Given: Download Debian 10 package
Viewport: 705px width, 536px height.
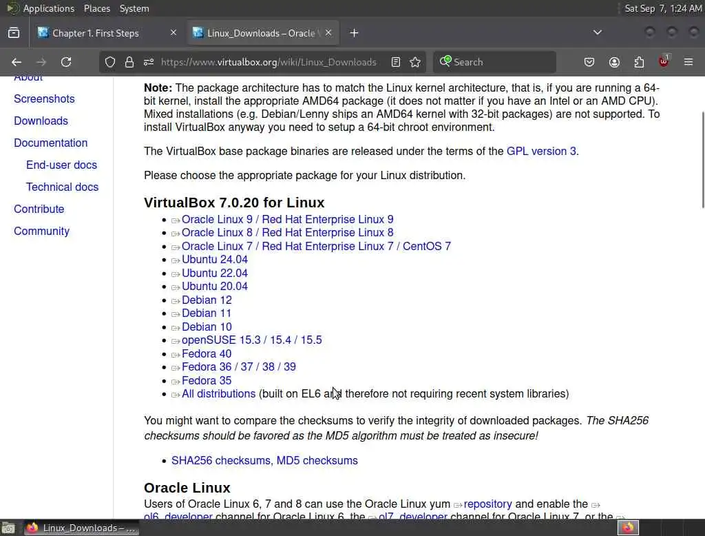Looking at the screenshot, I should (207, 327).
